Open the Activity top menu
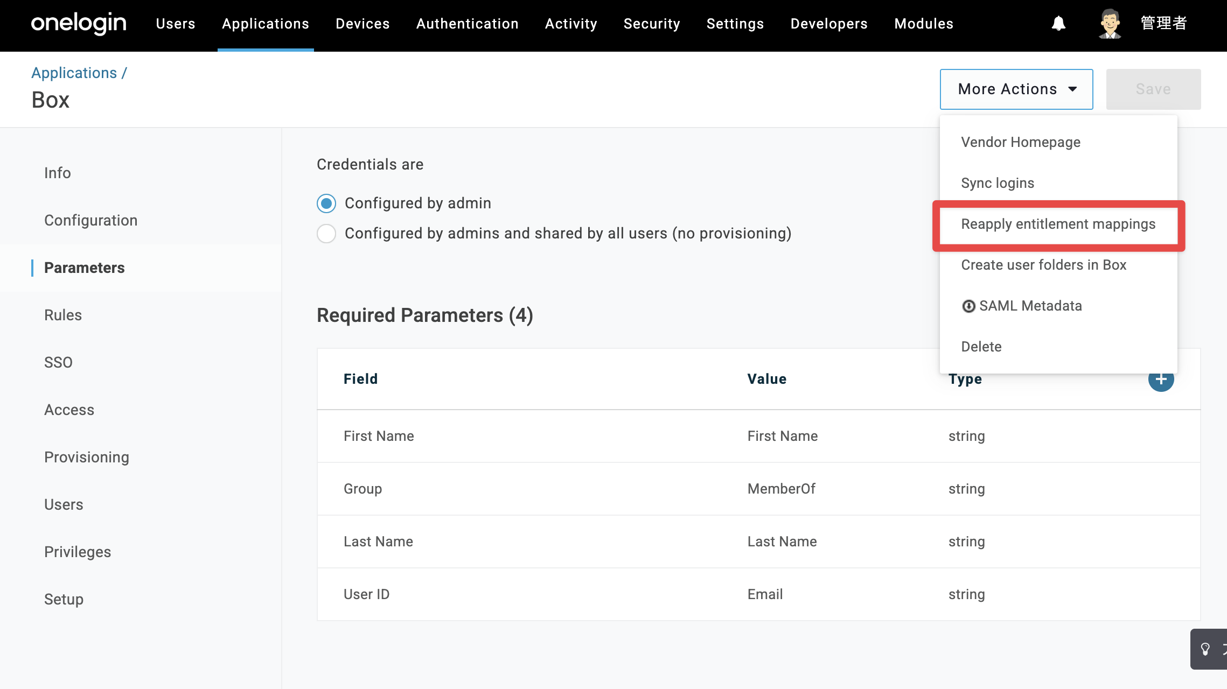Viewport: 1227px width, 689px height. [571, 24]
